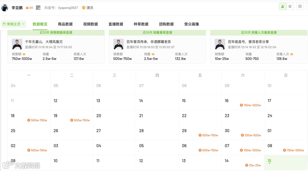
Task: Click the 750w-1000w sales tag on day 16
Action: coord(250,105)
